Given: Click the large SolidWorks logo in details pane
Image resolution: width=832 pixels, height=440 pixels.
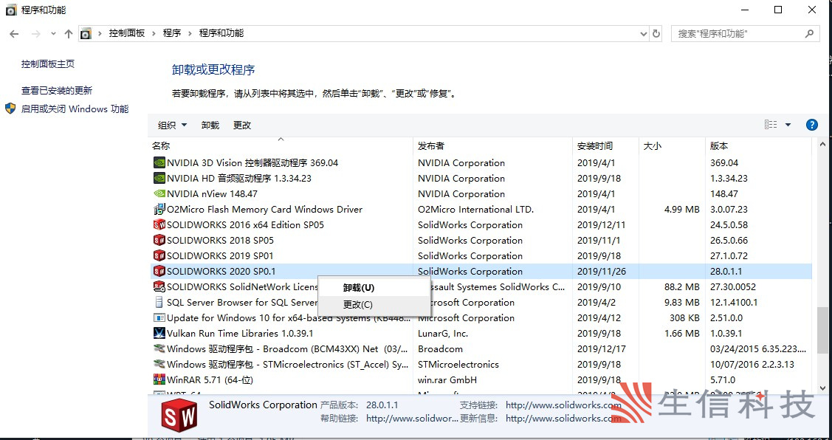Looking at the screenshot, I should coord(179,414).
